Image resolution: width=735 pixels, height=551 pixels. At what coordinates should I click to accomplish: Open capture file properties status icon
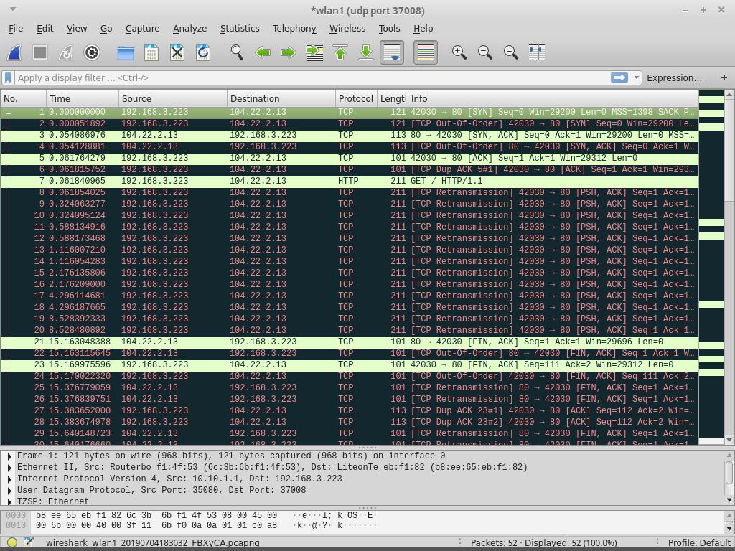point(29,542)
